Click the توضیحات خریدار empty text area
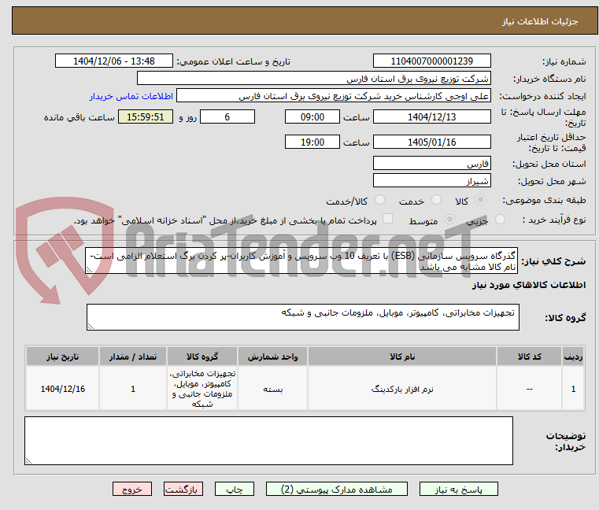Screen dimensions: 599x510 (268, 441)
